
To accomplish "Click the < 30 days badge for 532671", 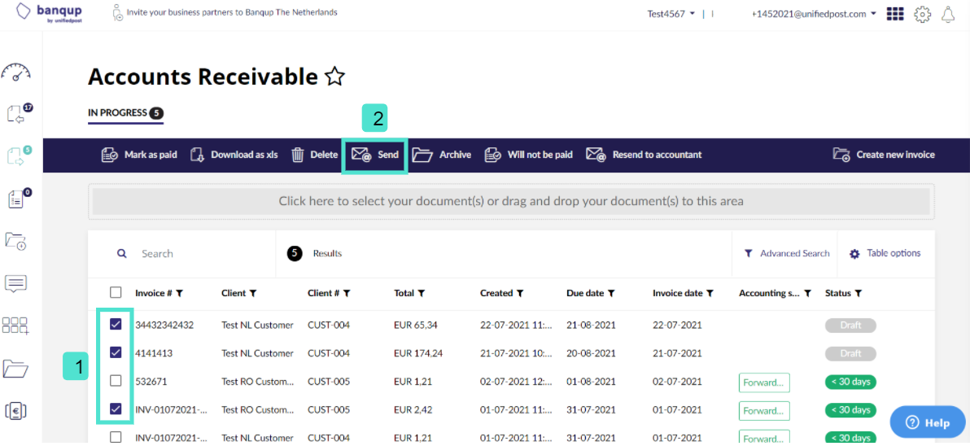I will 850,382.
